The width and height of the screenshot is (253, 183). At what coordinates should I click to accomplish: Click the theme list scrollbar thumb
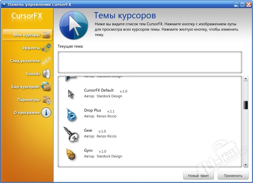tap(246, 105)
